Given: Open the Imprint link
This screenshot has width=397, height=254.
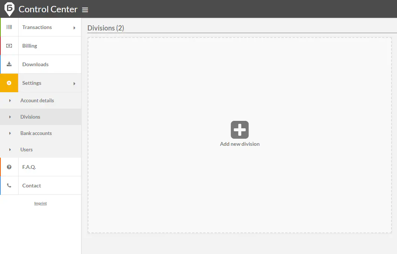Looking at the screenshot, I should [x=41, y=203].
